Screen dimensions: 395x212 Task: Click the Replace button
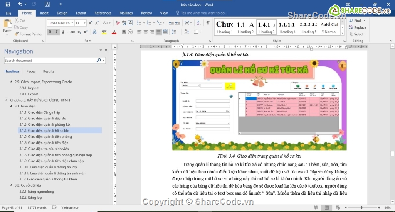(x=358, y=27)
